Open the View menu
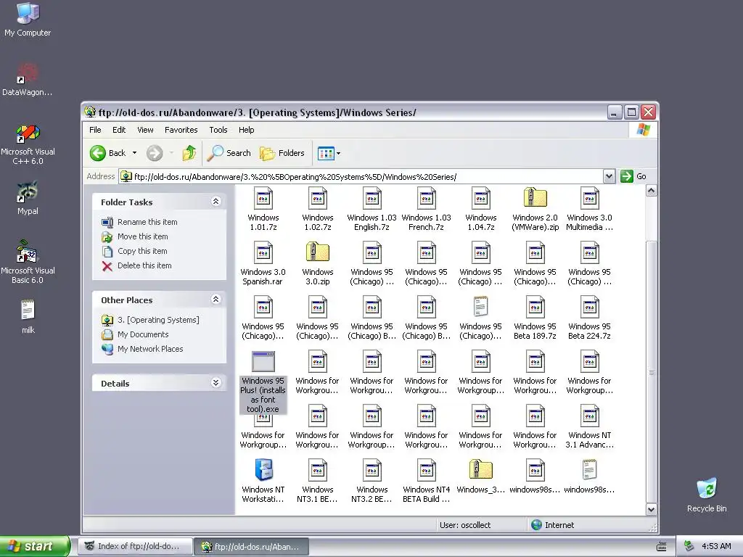Screen dimensions: 743x557 [145, 130]
